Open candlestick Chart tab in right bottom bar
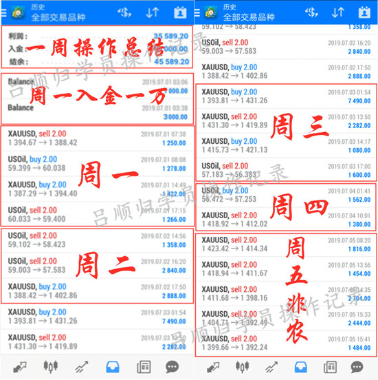Viewport: 378px width, 380px height. [x=242, y=366]
